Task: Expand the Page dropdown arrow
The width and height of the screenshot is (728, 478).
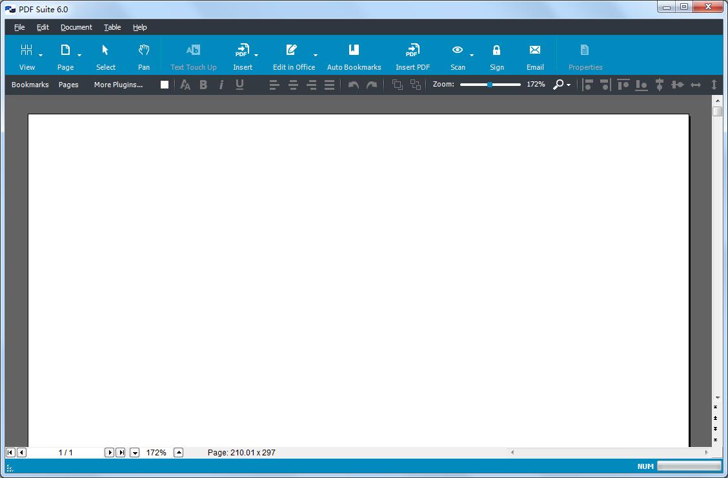Action: [79, 56]
